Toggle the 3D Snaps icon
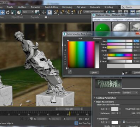 [56, 12]
